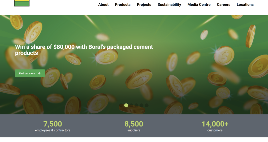The height and width of the screenshot is (142, 268).
Task: Select the fourth carousel slide dot
Action: [136, 105]
